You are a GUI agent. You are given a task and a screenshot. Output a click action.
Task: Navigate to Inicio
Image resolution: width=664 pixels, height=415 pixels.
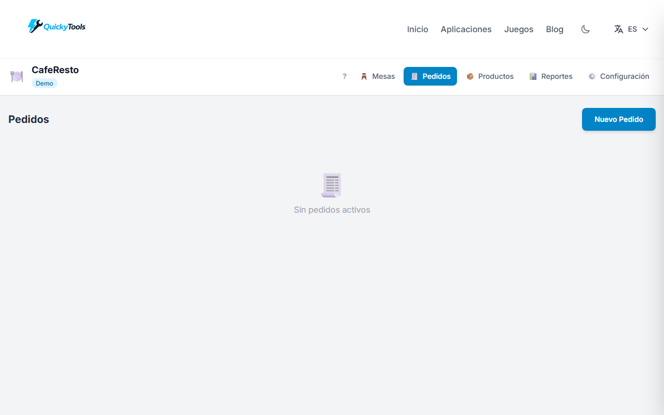click(417, 29)
